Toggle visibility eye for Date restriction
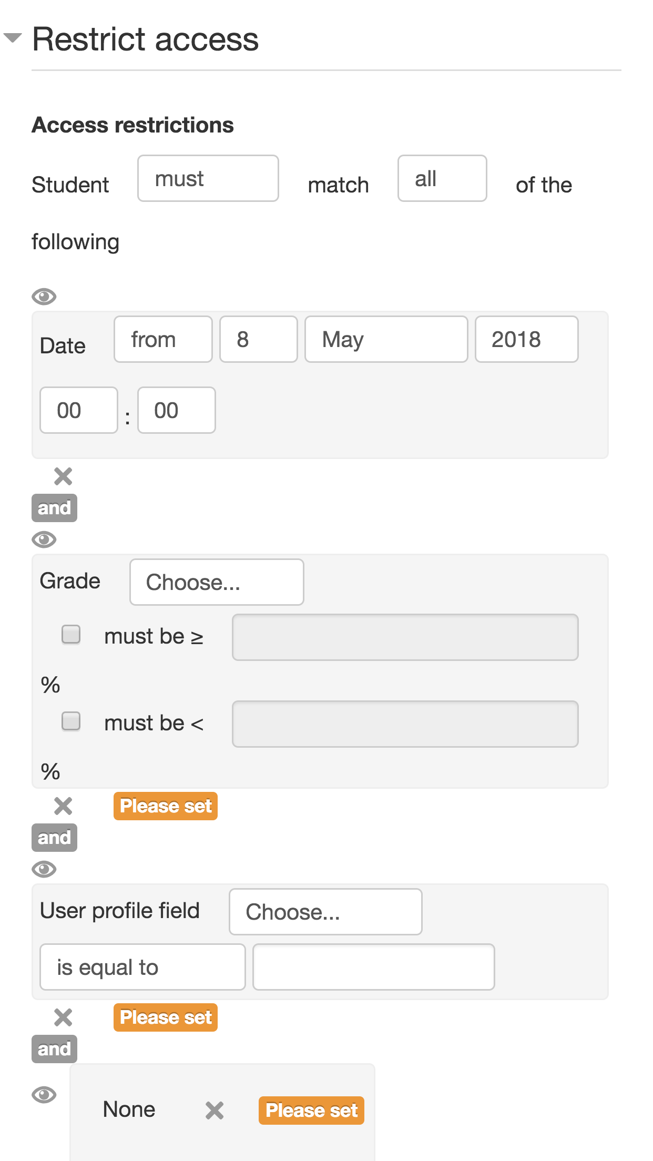Image resolution: width=653 pixels, height=1161 pixels. point(44,297)
